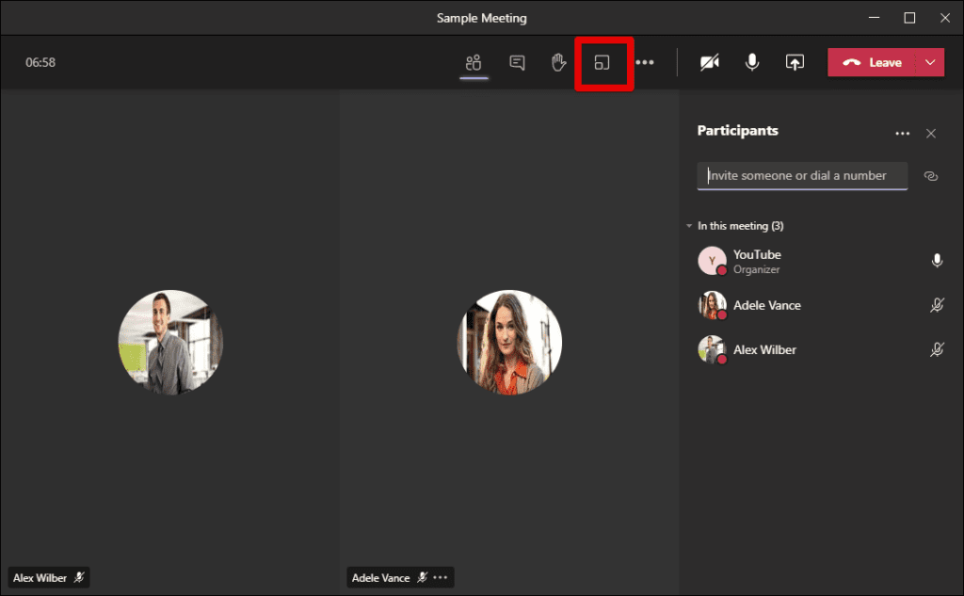Click YouTube's participant avatar
This screenshot has width=964, height=596.
tap(712, 261)
